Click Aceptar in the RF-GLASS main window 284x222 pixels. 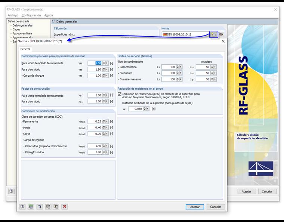tap(247, 191)
